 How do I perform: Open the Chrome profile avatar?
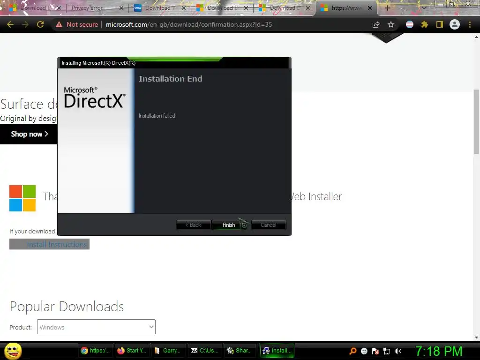pyautogui.click(x=455, y=24)
